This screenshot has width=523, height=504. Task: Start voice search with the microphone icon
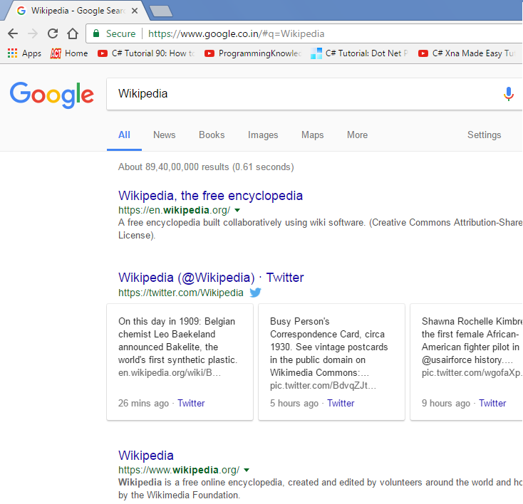508,94
